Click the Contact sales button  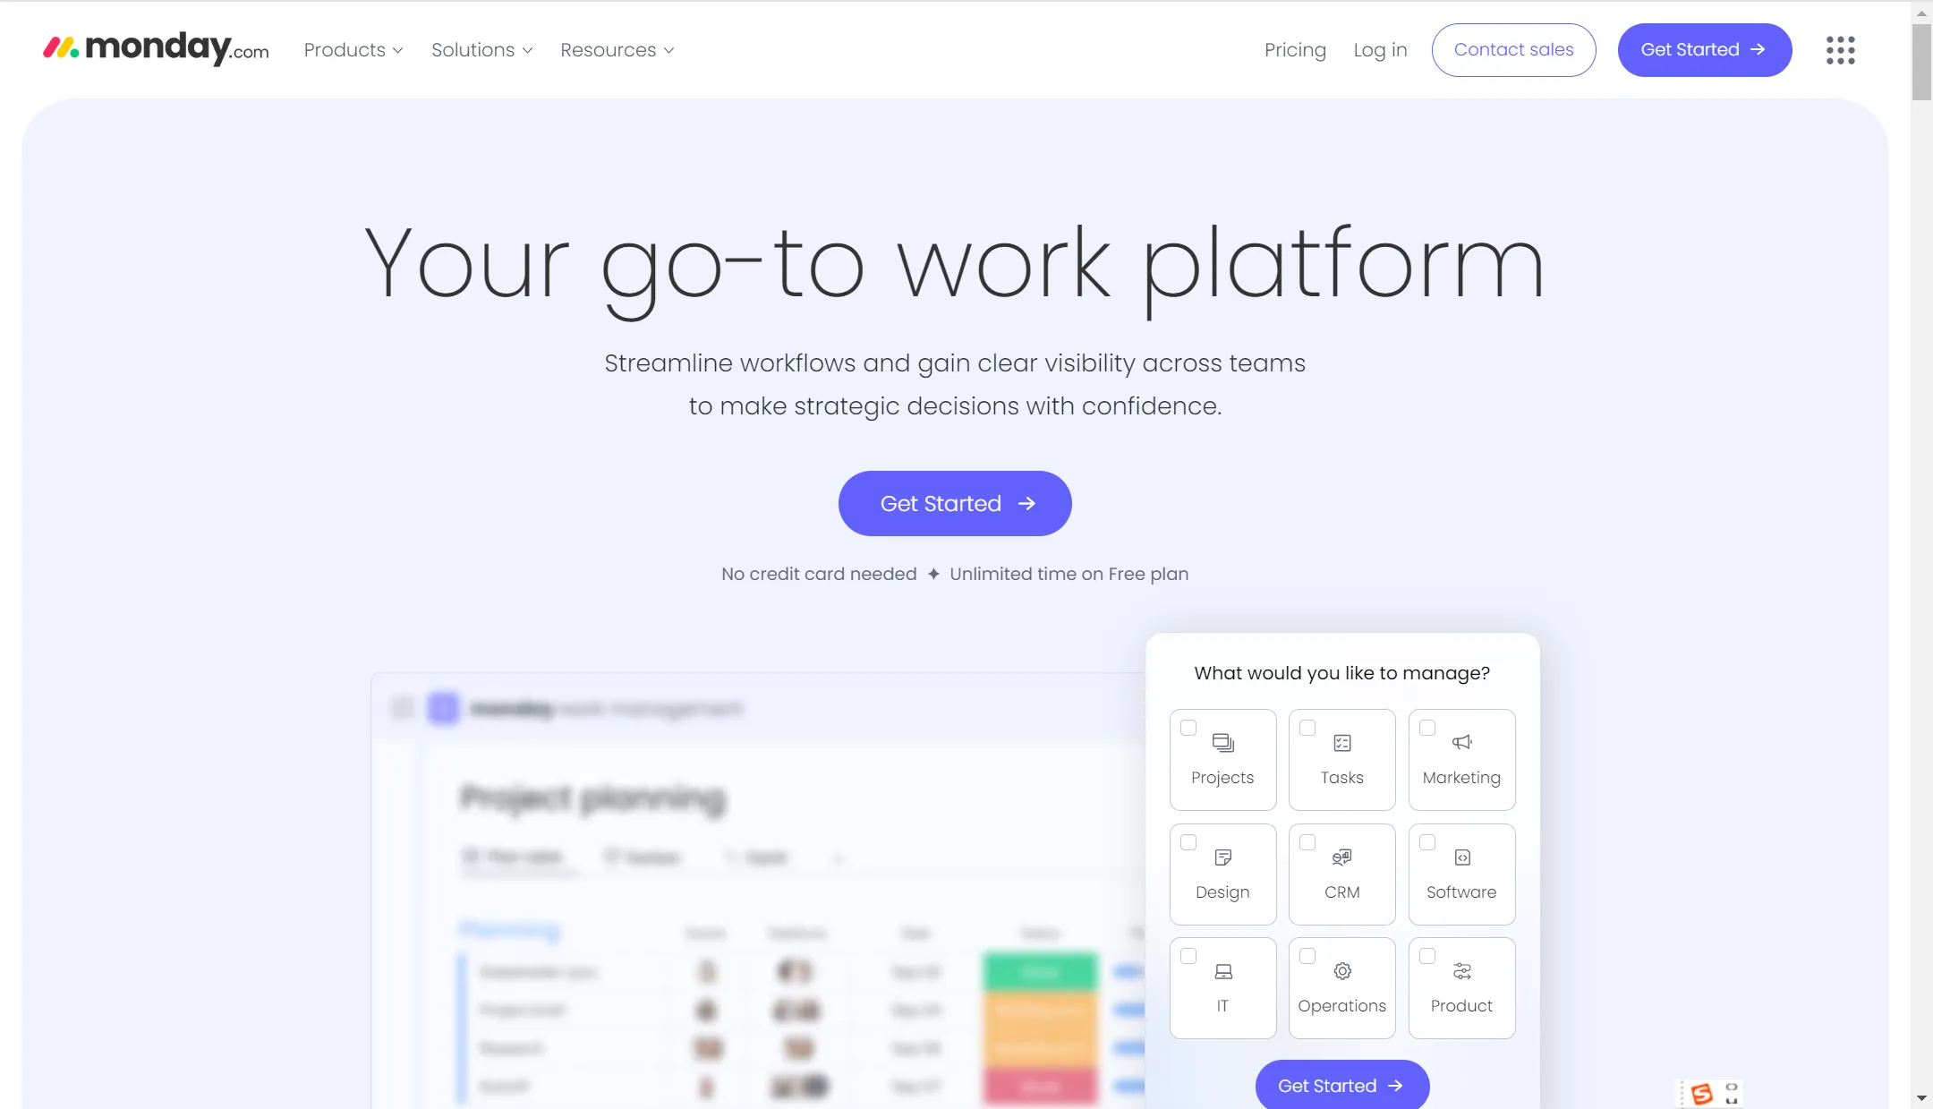(1513, 49)
